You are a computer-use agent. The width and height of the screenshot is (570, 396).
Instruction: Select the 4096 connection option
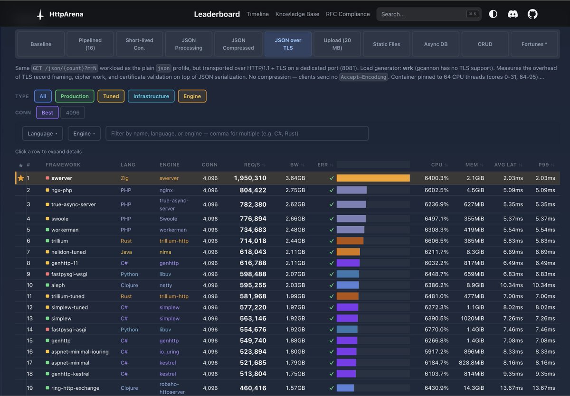pos(73,113)
